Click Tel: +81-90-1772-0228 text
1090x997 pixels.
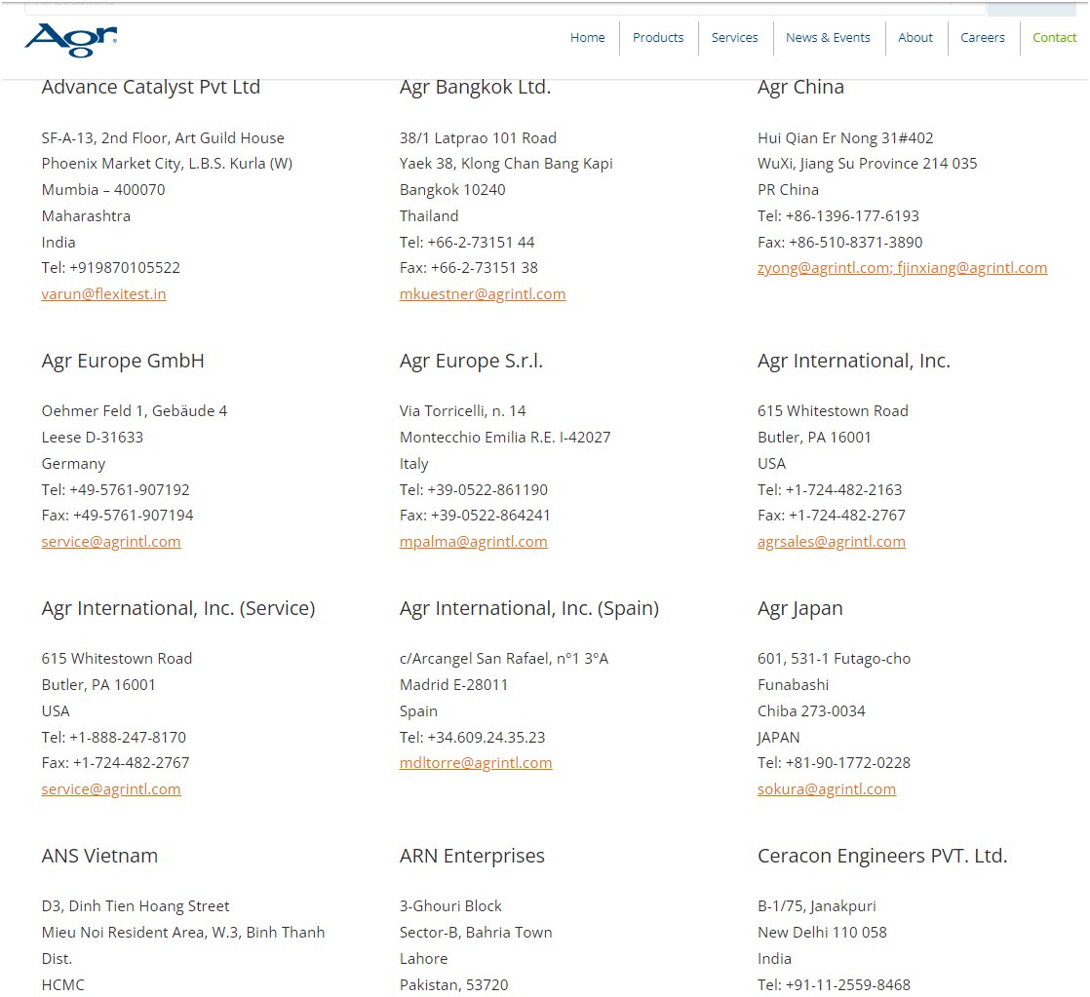835,763
